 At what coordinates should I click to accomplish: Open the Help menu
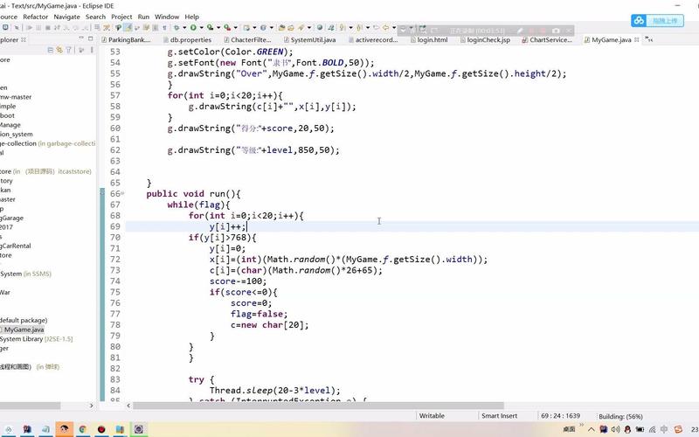[191, 17]
